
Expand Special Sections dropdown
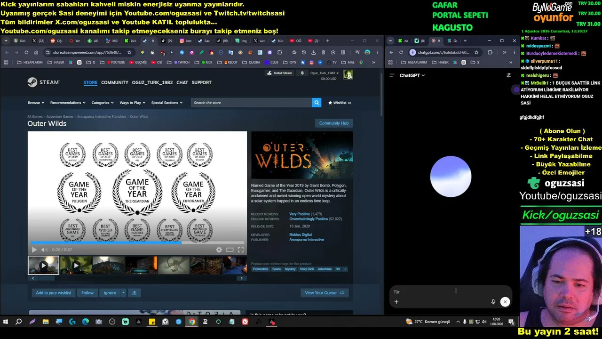click(x=166, y=103)
